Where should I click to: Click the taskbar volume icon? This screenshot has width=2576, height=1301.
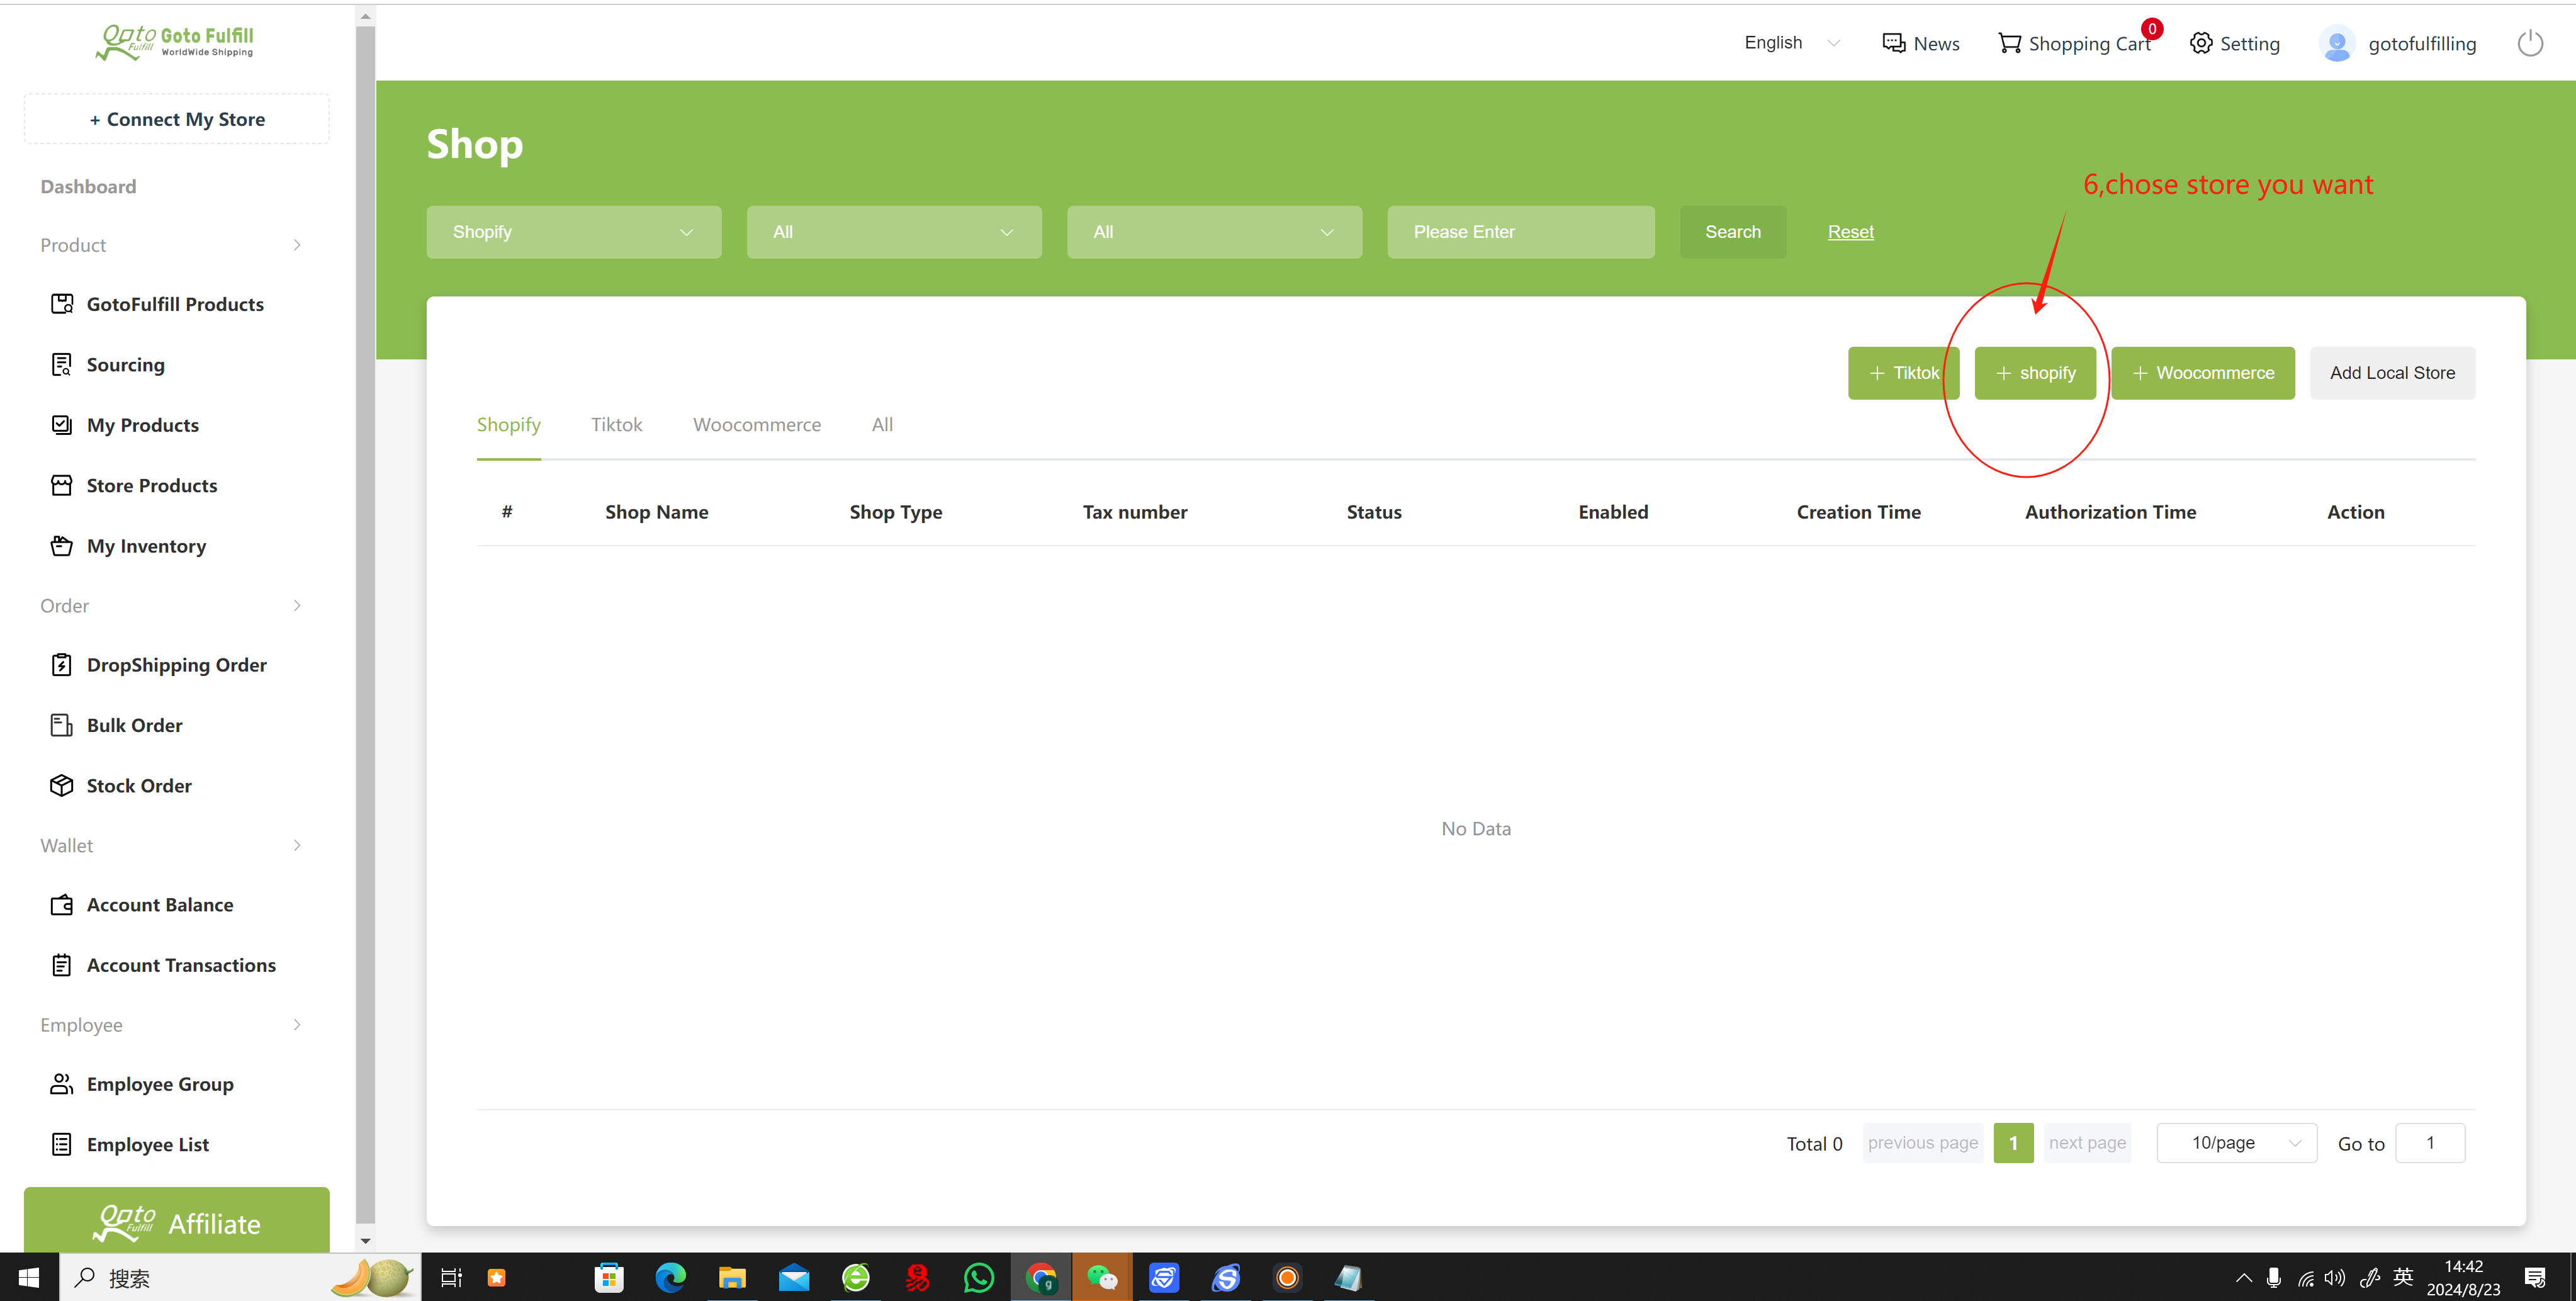[x=2335, y=1277]
